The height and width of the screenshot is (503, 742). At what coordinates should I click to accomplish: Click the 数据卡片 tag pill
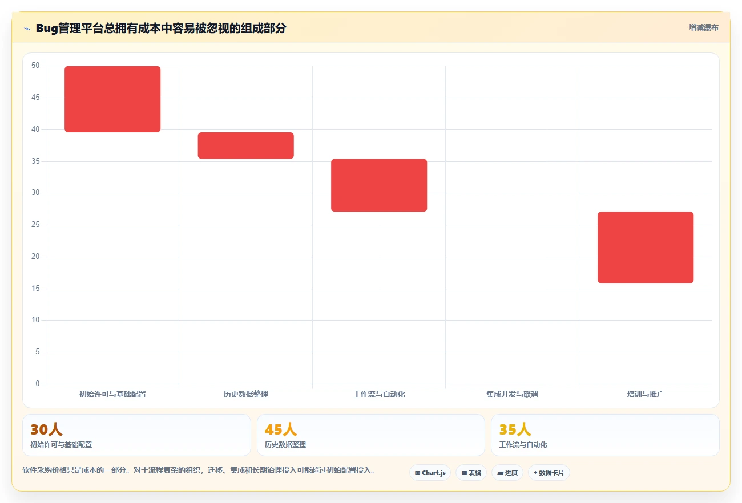click(549, 473)
